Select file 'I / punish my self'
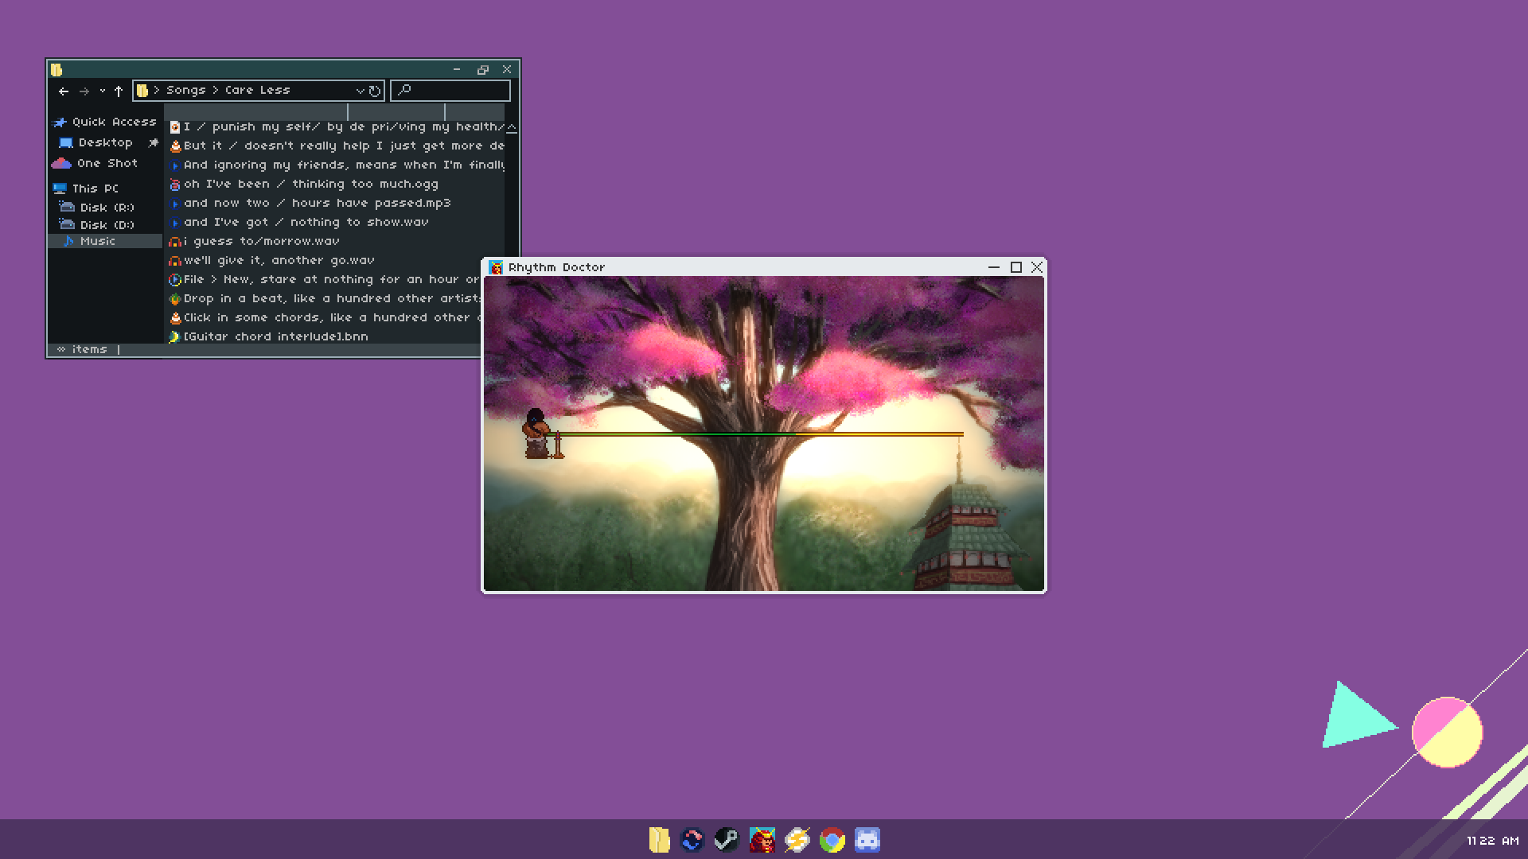Screen dimensions: 1528x859 (337, 126)
